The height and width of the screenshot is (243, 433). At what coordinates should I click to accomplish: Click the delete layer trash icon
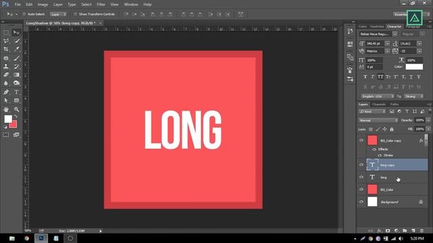[x=421, y=231]
